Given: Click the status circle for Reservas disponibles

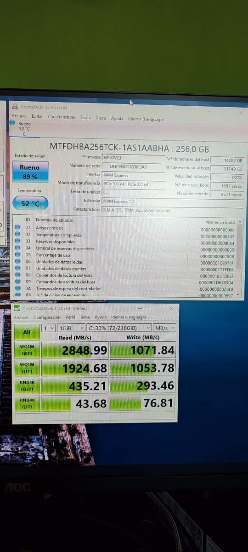Looking at the screenshot, I should [17, 241].
